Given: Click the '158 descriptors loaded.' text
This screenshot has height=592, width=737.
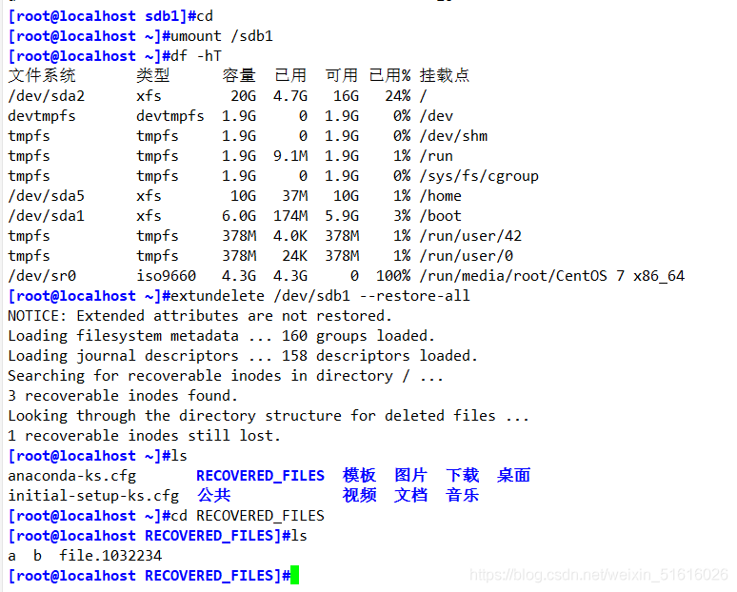Looking at the screenshot, I should click(x=380, y=356).
